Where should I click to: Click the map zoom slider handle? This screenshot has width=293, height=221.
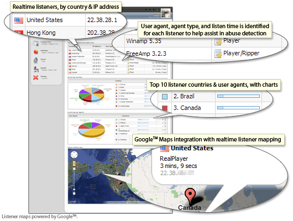(x=74, y=190)
